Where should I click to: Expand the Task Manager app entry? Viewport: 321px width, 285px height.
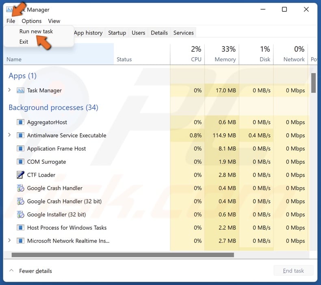pyautogui.click(x=9, y=90)
